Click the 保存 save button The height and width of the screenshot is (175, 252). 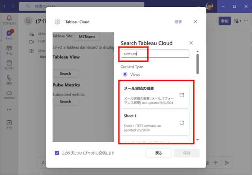[x=187, y=153]
